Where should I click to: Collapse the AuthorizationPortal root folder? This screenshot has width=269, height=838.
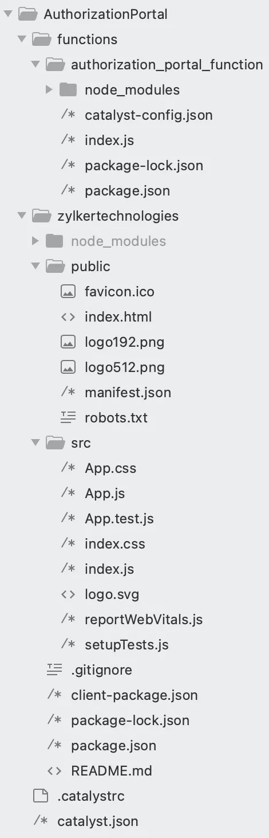pyautogui.click(x=8, y=14)
